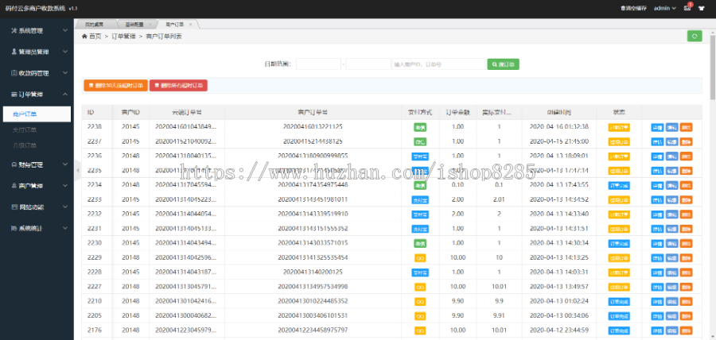Click the status badge in row 2234
The image size is (716, 340).
[619, 186]
